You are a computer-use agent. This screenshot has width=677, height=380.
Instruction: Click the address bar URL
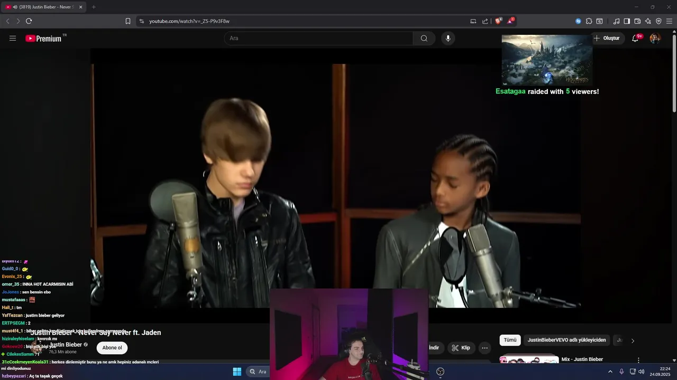point(189,21)
